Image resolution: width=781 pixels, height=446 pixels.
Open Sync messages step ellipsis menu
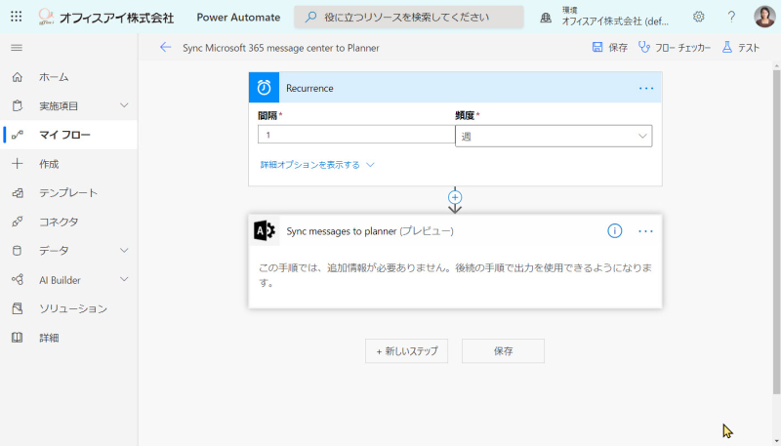coord(645,231)
